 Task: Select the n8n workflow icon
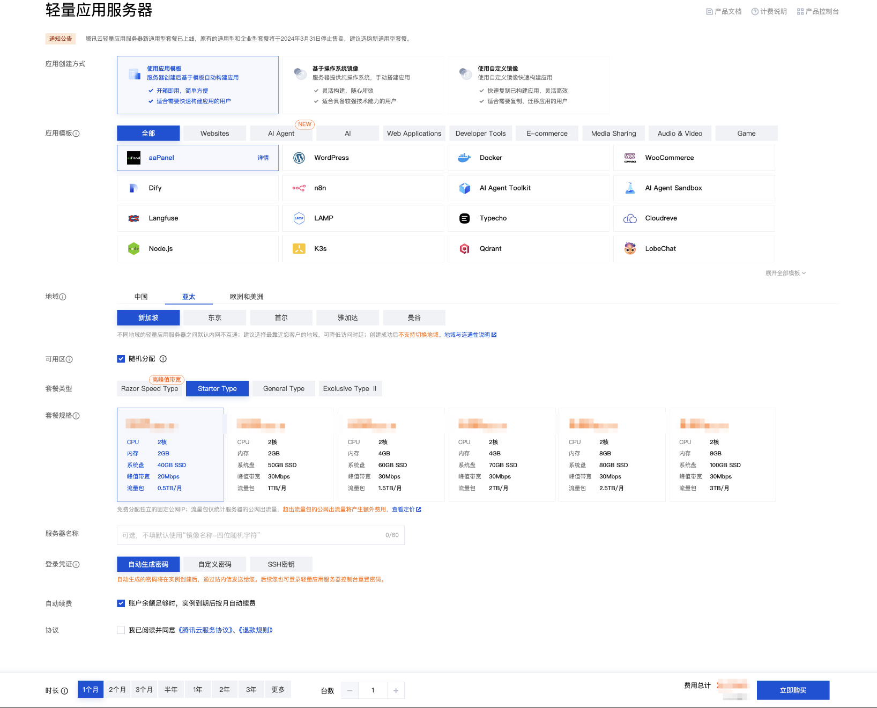pos(299,188)
